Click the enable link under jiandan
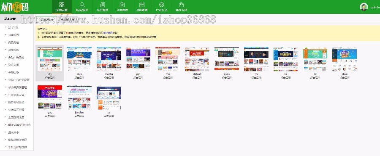Image resolution: width=380 pixels, height=156 pixels. coord(79,116)
